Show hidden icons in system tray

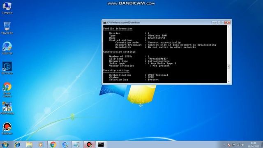[x=224, y=145]
